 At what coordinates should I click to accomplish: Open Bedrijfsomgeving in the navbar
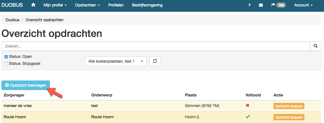coord(147,5)
